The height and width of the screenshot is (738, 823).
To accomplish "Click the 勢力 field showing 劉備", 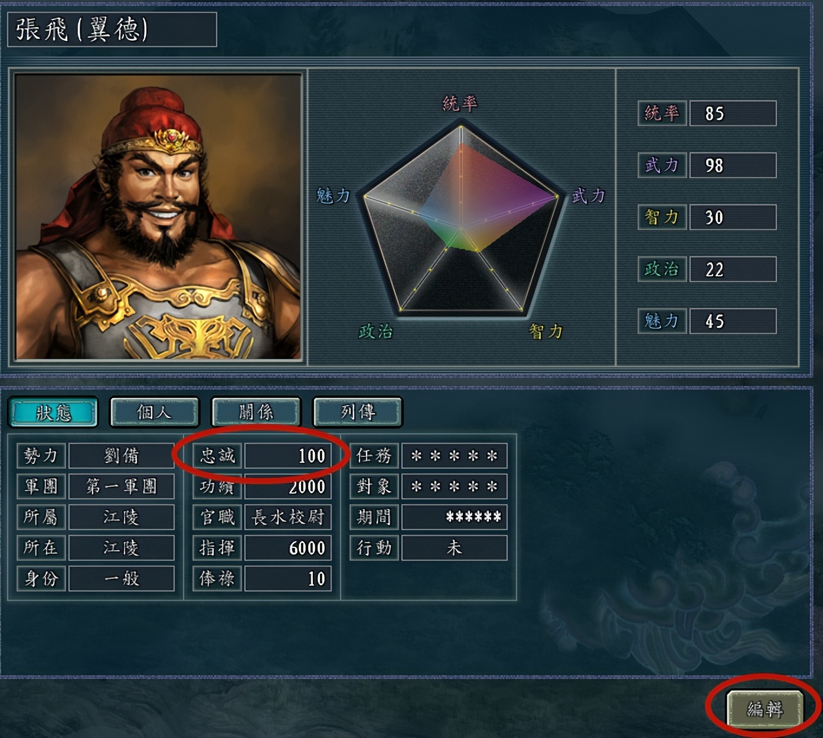I will point(122,456).
